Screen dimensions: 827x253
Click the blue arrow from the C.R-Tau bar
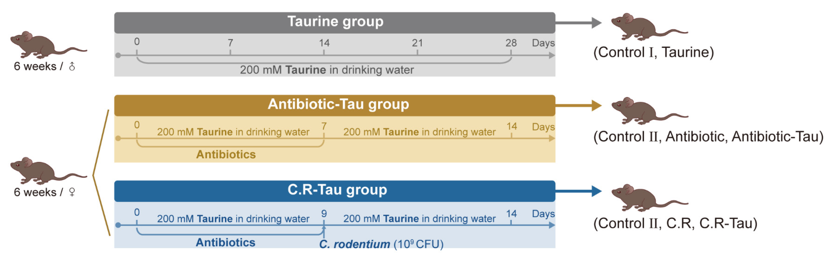pyautogui.click(x=578, y=191)
